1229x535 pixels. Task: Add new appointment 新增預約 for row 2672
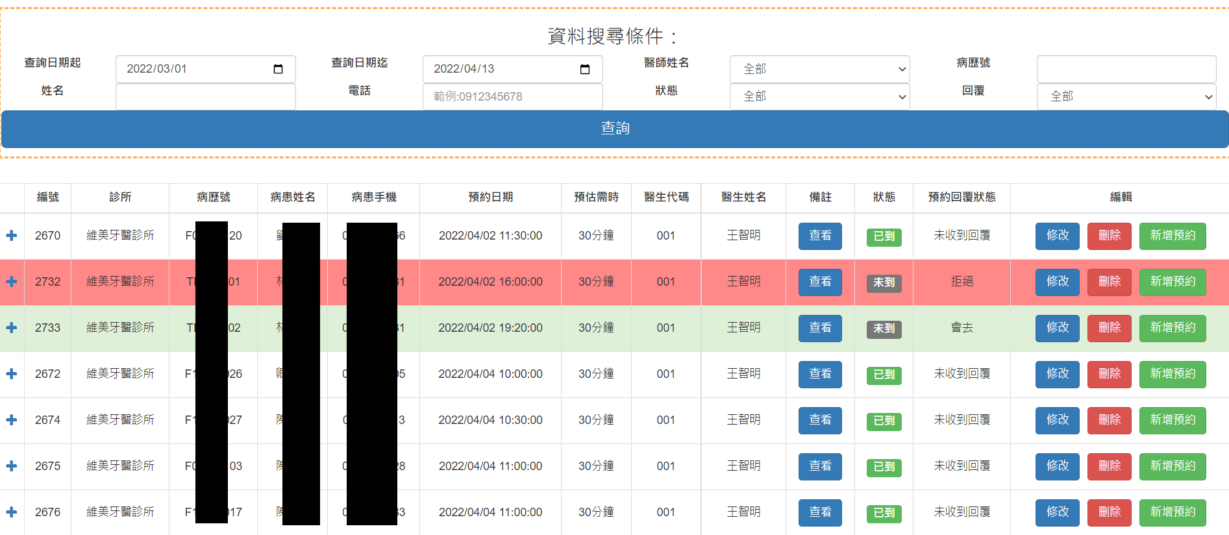(x=1173, y=374)
